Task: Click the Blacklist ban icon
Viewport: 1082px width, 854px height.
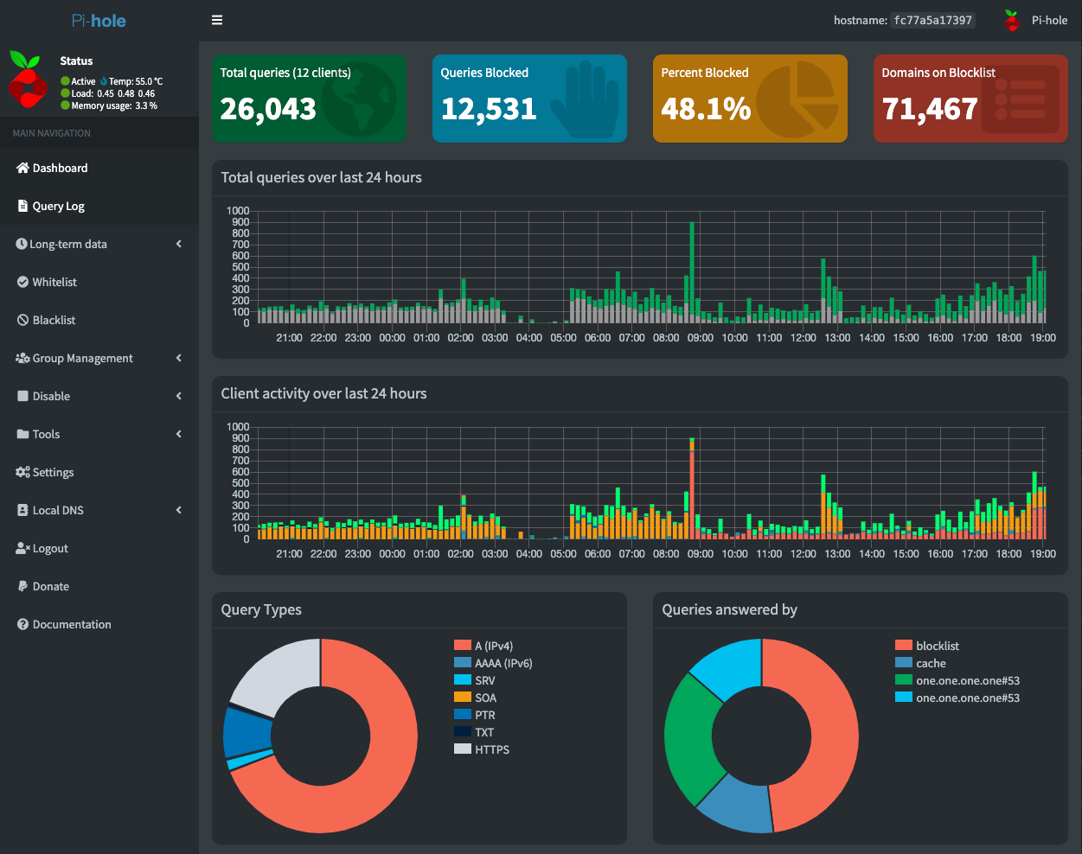Action: (22, 320)
